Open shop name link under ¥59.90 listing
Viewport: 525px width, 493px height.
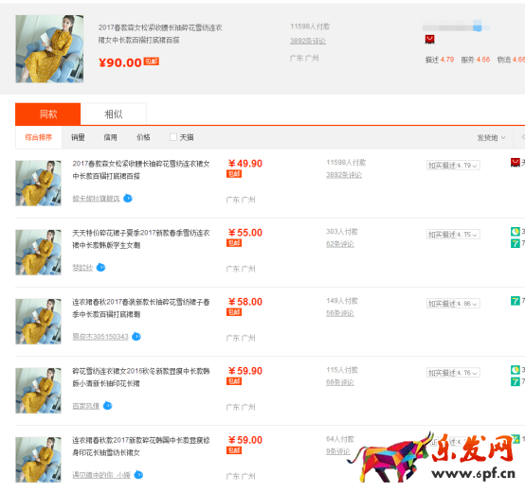coord(86,406)
